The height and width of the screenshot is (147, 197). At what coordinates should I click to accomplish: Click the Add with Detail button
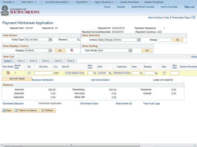[17, 79]
